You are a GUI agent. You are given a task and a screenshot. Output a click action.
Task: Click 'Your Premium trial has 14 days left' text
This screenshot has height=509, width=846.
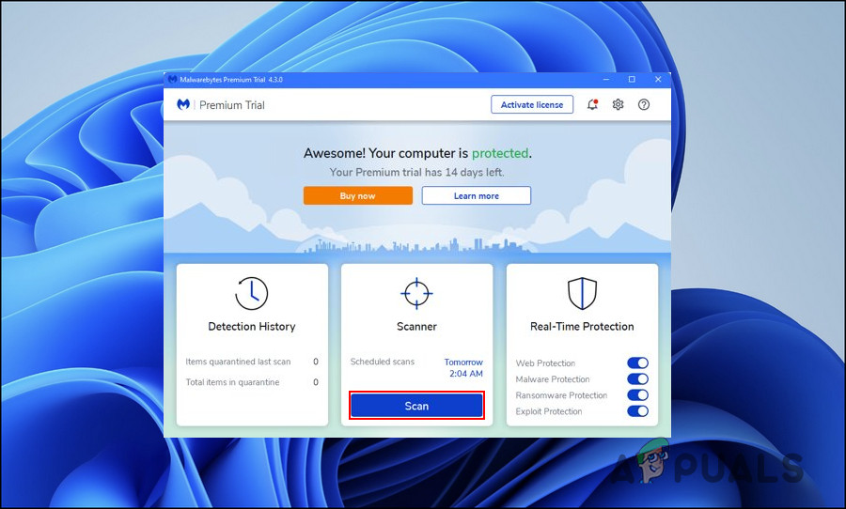(417, 173)
